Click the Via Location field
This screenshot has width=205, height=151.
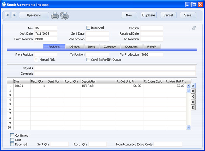[97, 39]
